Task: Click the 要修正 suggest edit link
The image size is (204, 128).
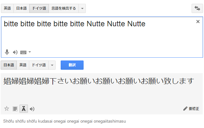Action: (191, 109)
